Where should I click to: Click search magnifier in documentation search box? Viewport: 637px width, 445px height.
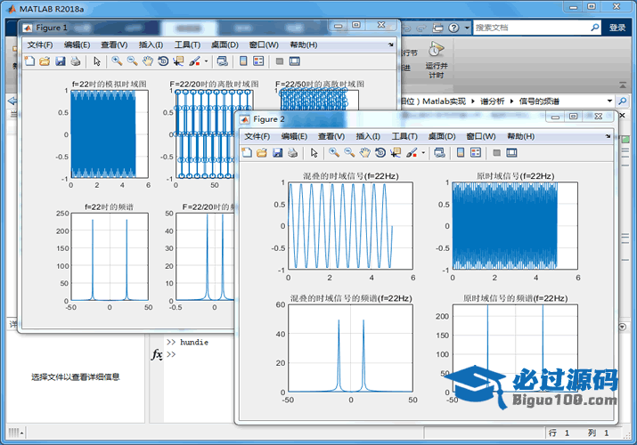pyautogui.click(x=595, y=28)
